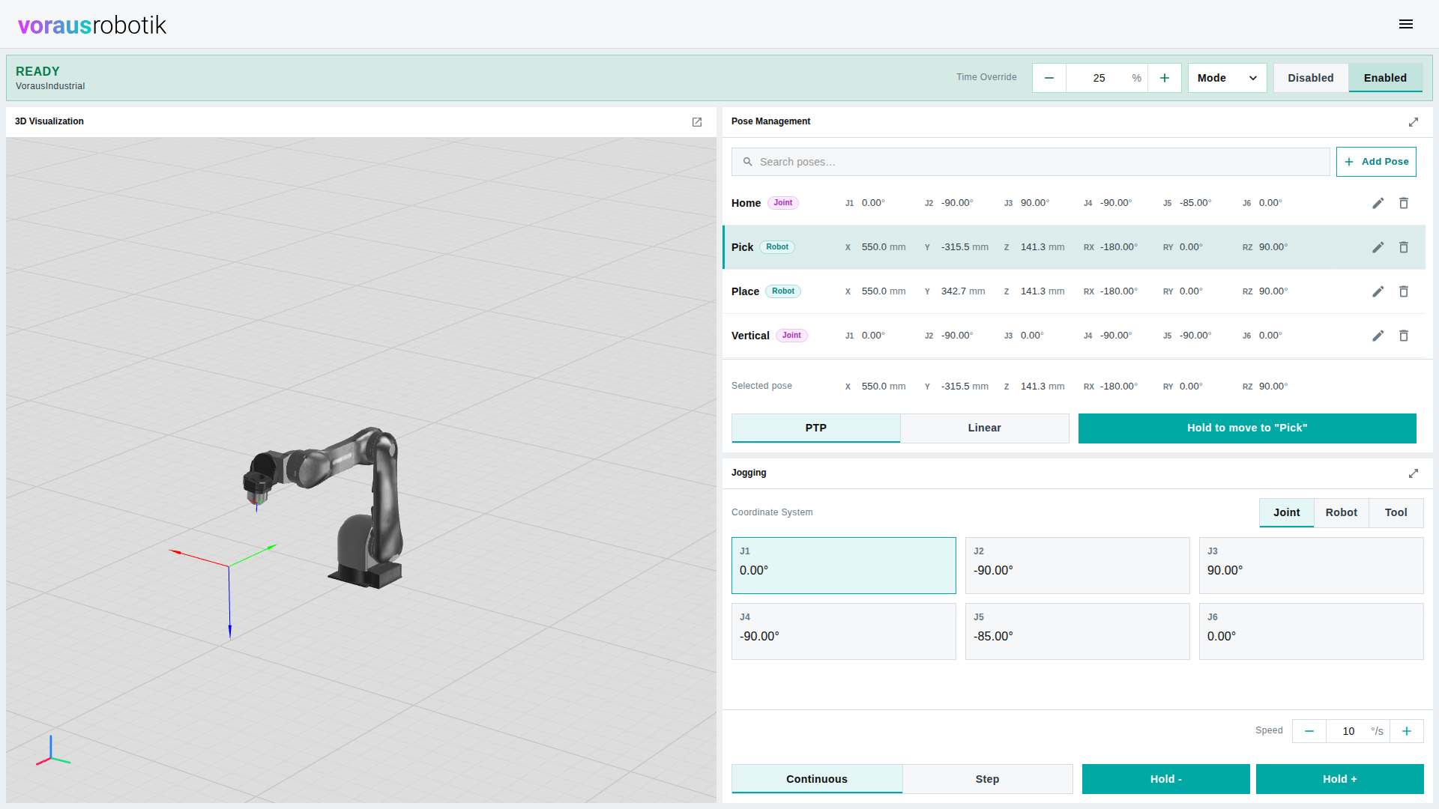The height and width of the screenshot is (809, 1439).
Task: Choose Continuous jogging mode
Action: 817,779
